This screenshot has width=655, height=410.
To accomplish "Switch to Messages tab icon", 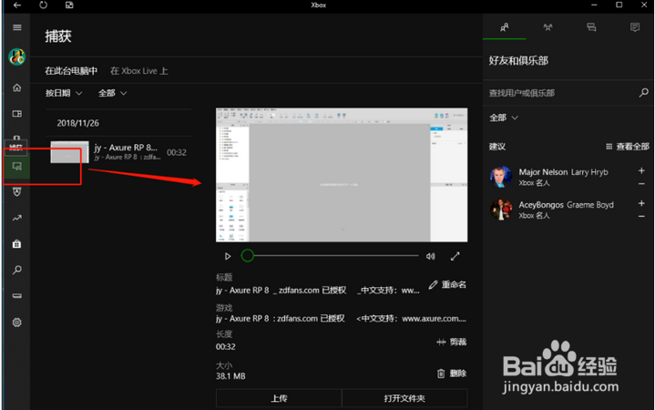I will point(591,27).
